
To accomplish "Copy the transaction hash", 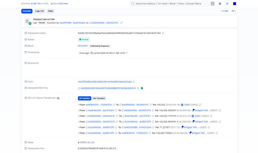I will click(x=163, y=33).
